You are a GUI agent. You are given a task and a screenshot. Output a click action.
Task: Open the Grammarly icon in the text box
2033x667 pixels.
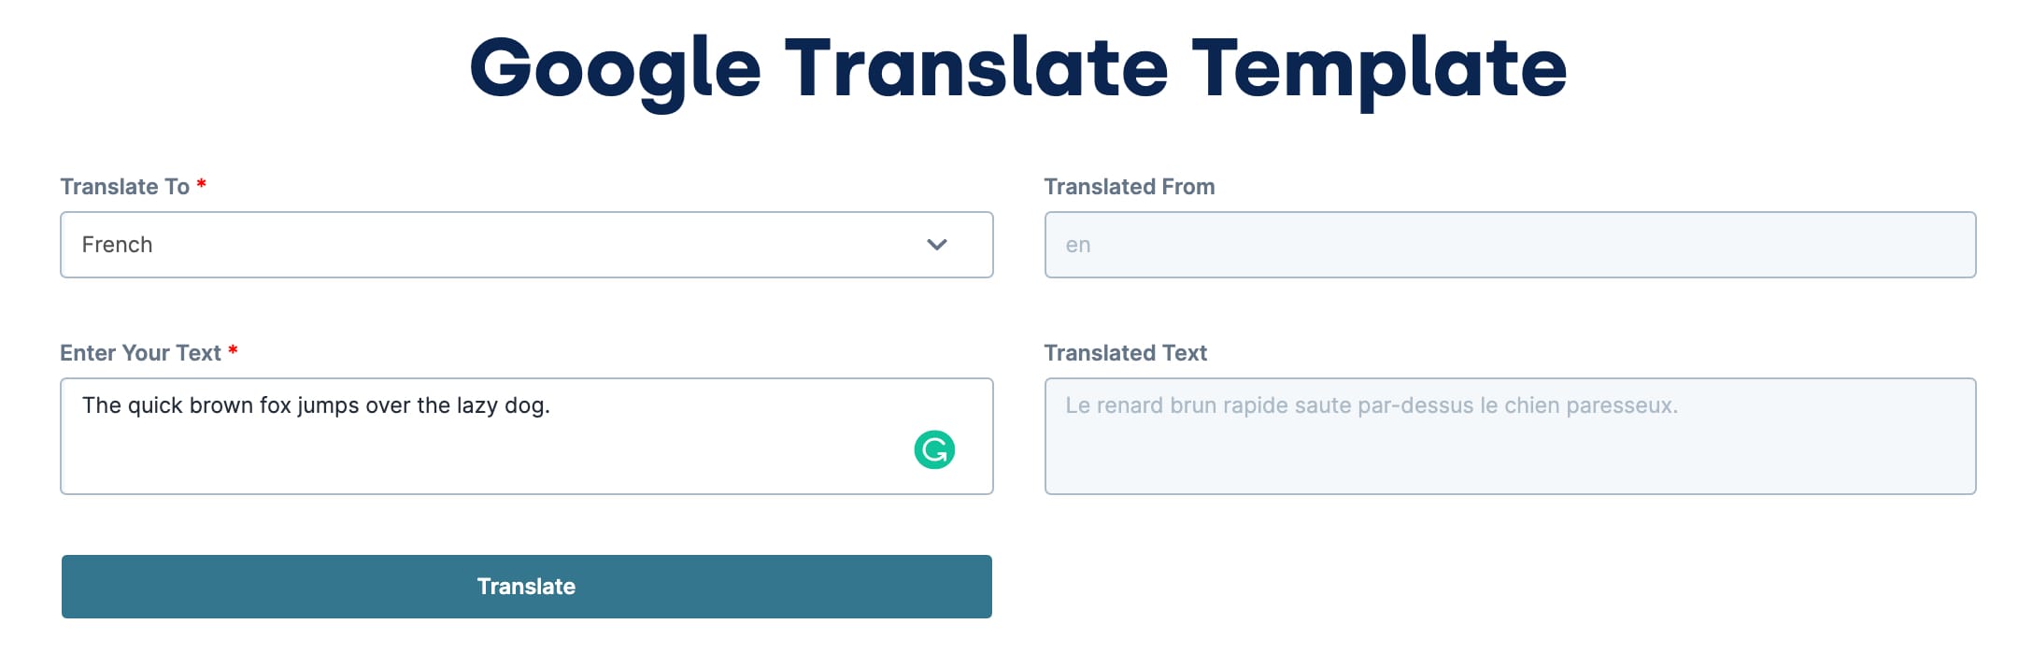pyautogui.click(x=934, y=449)
